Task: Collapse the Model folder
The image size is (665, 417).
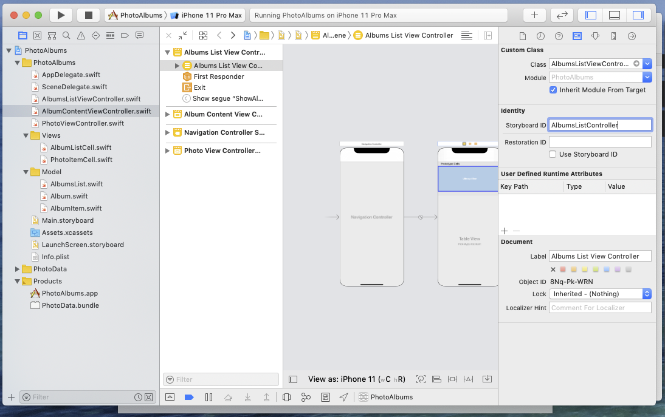Action: tap(26, 172)
